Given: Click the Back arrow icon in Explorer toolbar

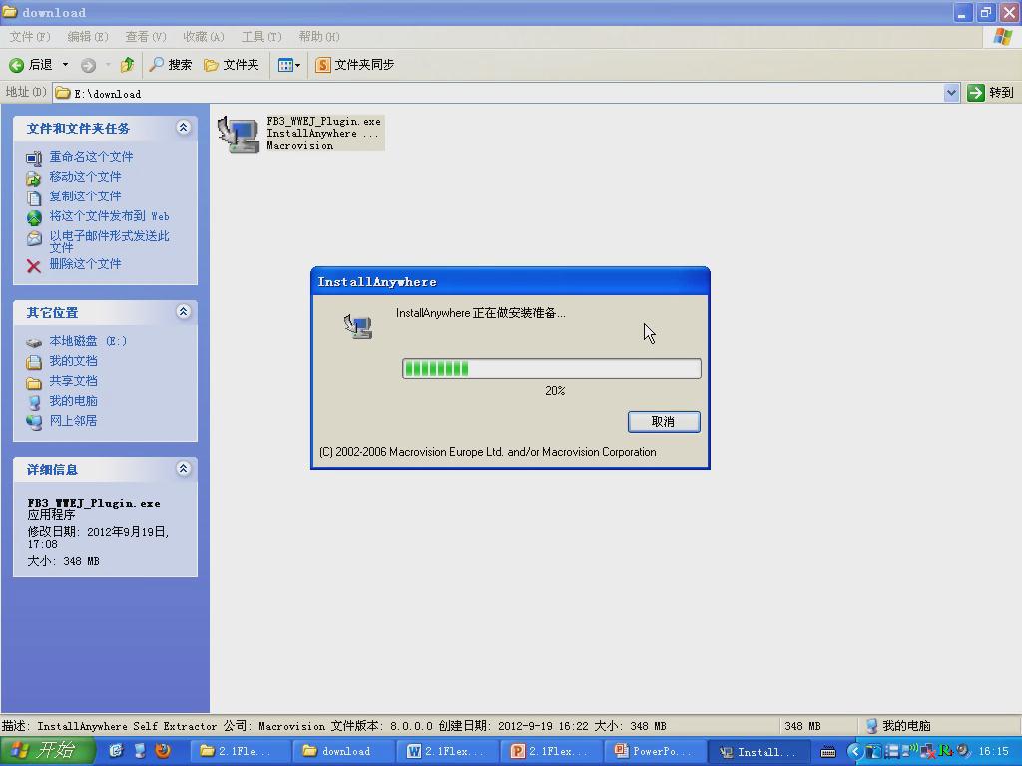Looking at the screenshot, I should click(x=16, y=65).
